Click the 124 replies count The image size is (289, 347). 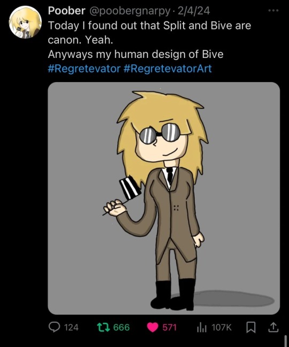[71, 328]
